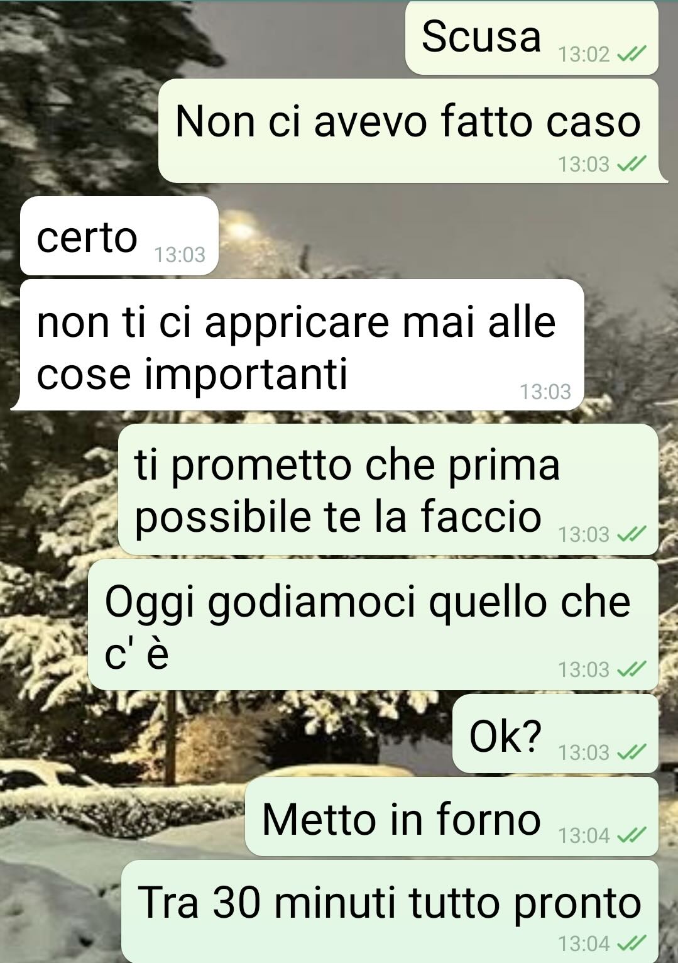Tap the ticks on 'ti prometto che prima possibile'
678x963 pixels.
[x=632, y=534]
